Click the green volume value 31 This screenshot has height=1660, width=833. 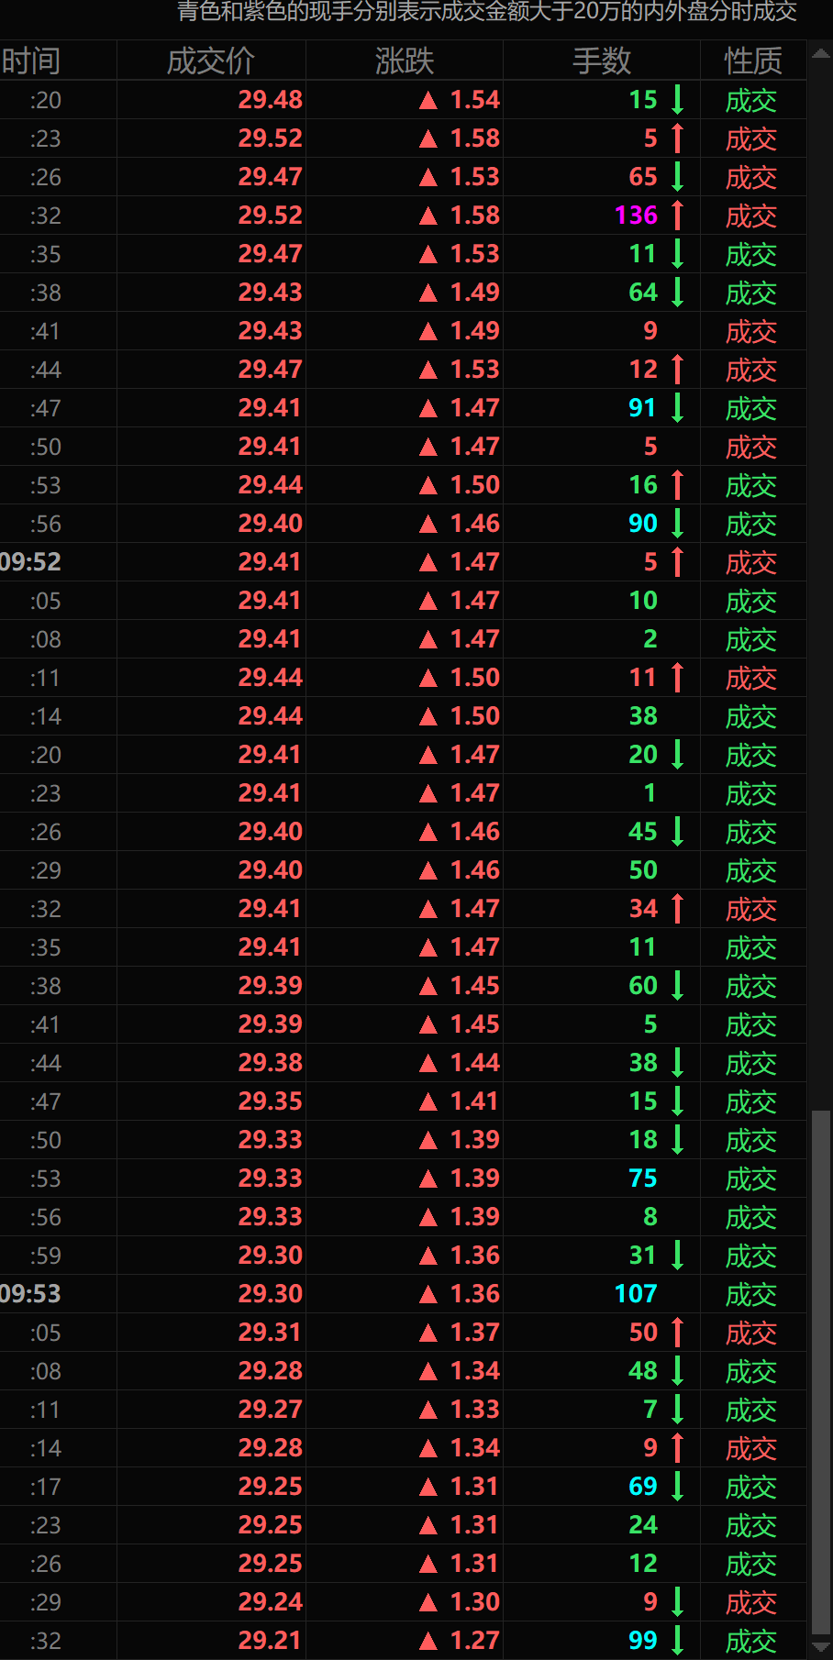(643, 1256)
